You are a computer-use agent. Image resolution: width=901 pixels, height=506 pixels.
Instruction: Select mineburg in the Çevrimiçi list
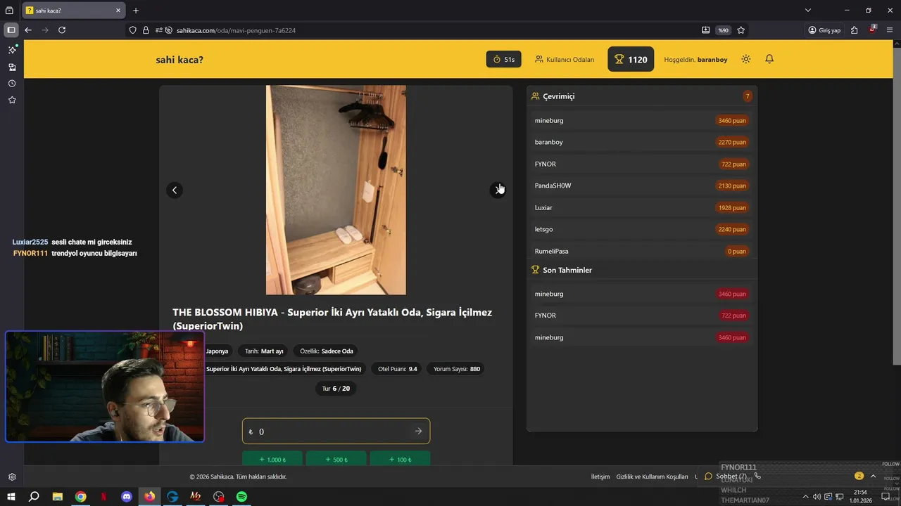coord(641,121)
